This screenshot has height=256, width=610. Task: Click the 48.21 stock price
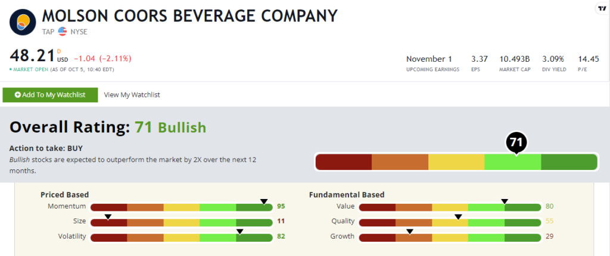click(x=32, y=56)
